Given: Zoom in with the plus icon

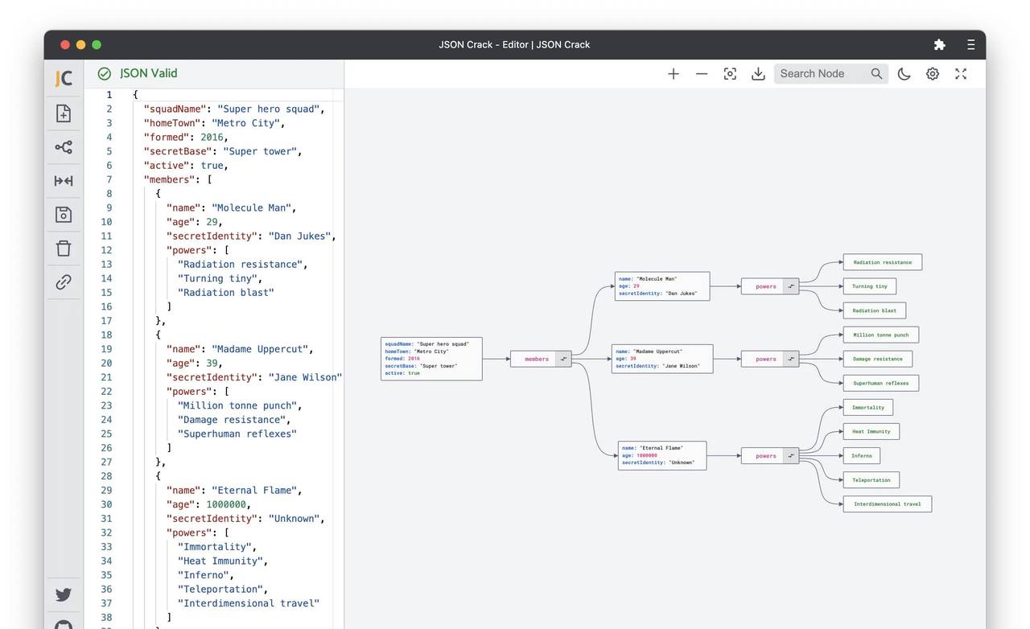Looking at the screenshot, I should pos(674,74).
